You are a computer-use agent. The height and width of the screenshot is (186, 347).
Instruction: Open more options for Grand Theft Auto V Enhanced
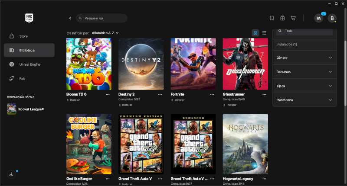(212, 179)
